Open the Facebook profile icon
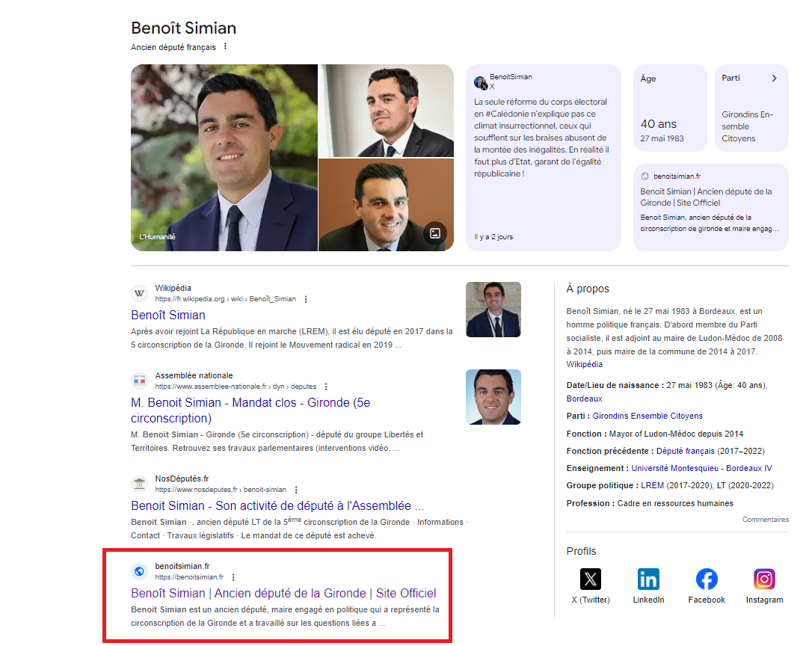 [707, 579]
